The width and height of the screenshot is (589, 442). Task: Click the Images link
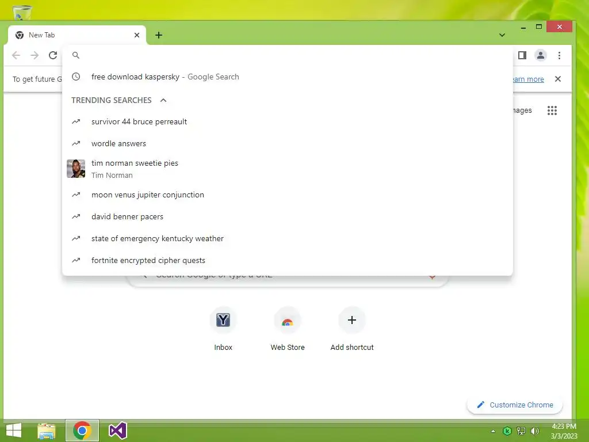pyautogui.click(x=522, y=110)
